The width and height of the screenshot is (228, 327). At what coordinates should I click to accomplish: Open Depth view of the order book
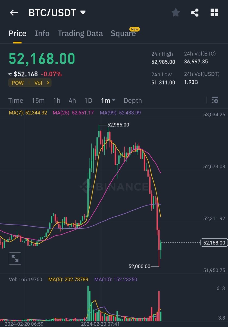[x=133, y=100]
